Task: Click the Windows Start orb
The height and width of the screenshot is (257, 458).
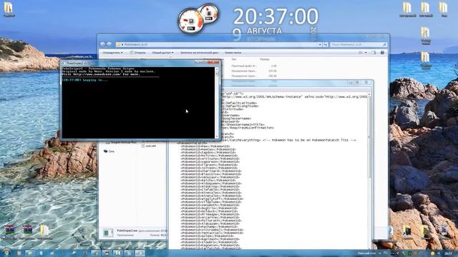Action: pos(6,252)
